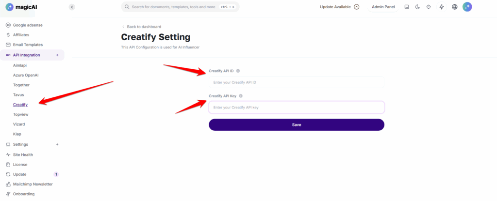This screenshot has height=201, width=497.
Task: Click the info icon beside Creatify API Key
Action: click(241, 96)
